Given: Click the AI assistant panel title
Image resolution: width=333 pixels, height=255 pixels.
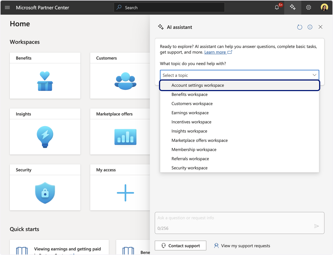Looking at the screenshot, I should [180, 27].
